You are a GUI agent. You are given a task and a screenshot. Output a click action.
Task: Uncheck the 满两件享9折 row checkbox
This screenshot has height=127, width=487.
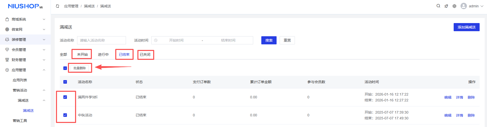click(65, 97)
